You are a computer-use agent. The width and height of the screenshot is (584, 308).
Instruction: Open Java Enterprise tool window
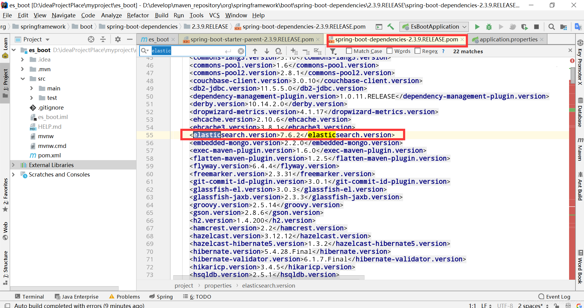point(76,296)
